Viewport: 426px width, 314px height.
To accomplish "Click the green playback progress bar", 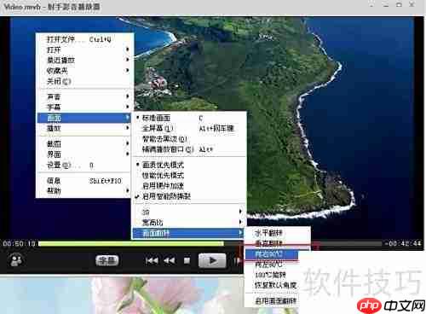I will pyautogui.click(x=131, y=243).
